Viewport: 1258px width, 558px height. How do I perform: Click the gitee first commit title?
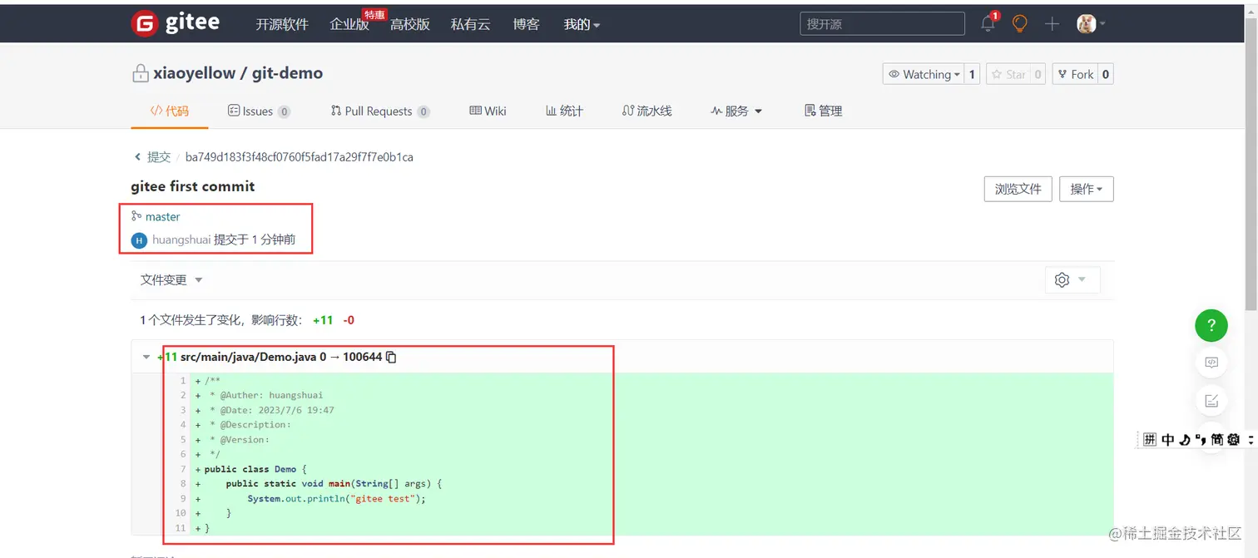(x=193, y=186)
